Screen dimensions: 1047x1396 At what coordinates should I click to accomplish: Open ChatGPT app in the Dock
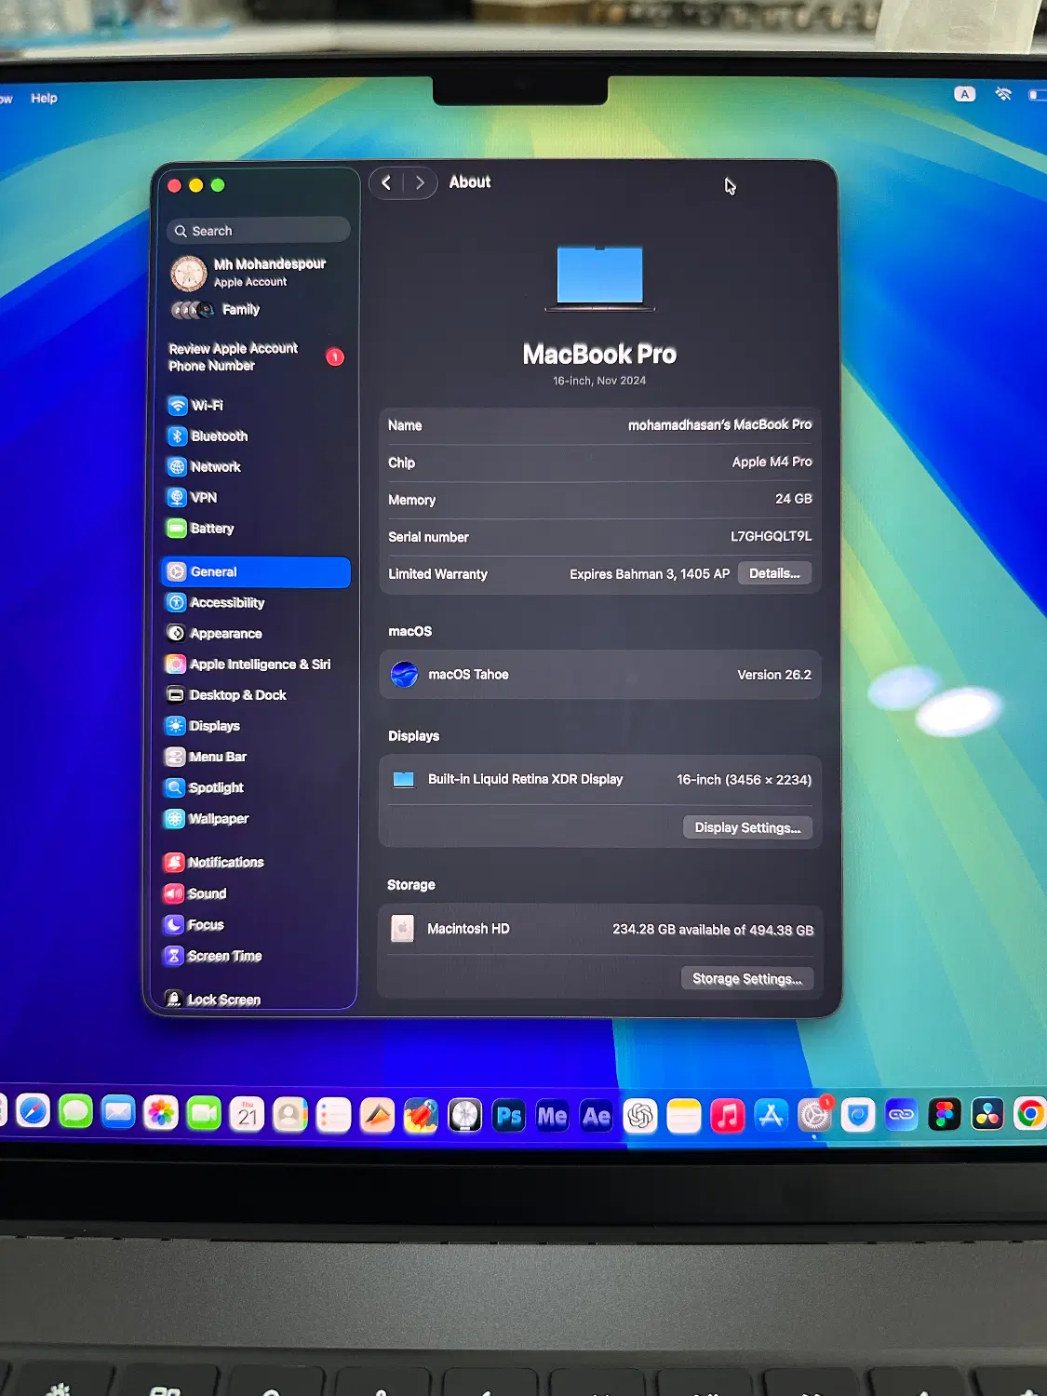[x=640, y=1115]
